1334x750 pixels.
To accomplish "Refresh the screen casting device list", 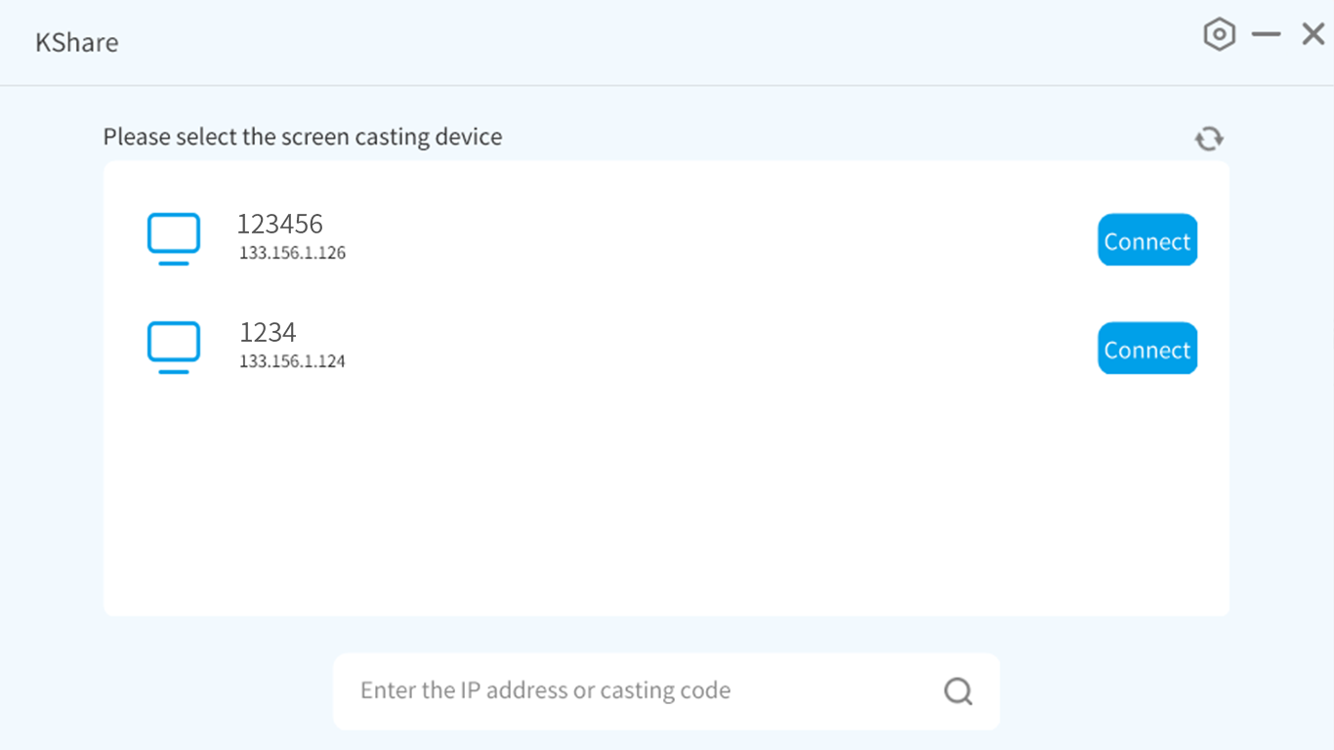I will pyautogui.click(x=1209, y=139).
